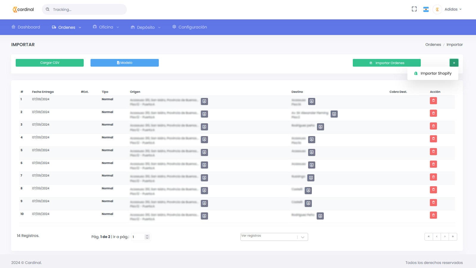Screen dimensions: 476x268
Task: Click the Ordenes breadcrumb link
Action: pyautogui.click(x=433, y=45)
